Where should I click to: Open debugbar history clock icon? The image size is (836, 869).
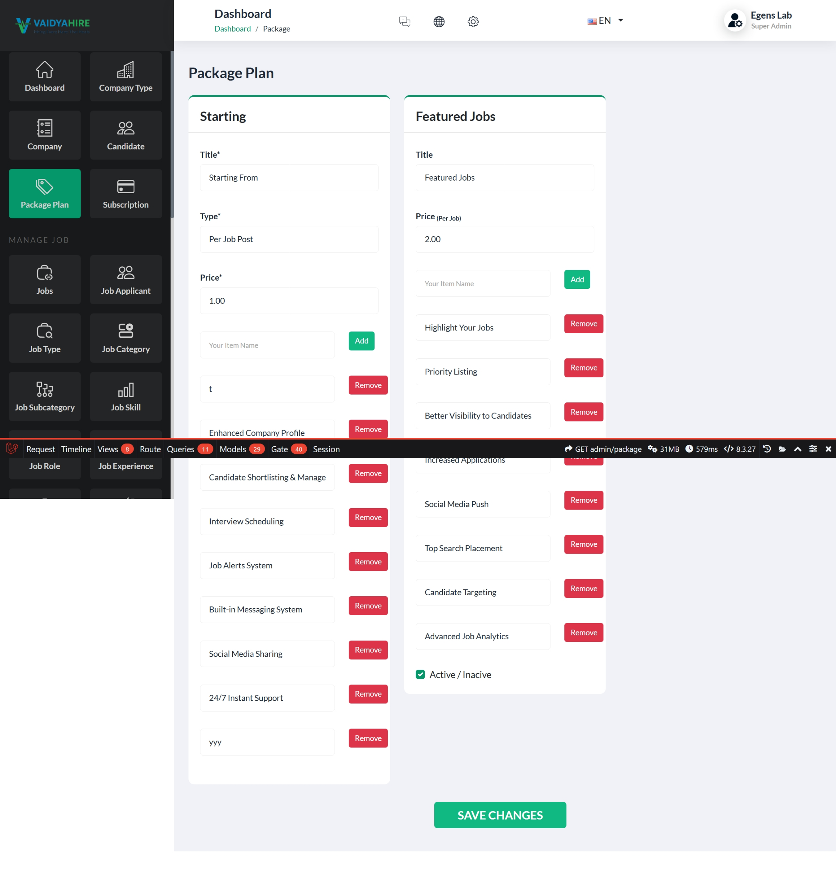(x=767, y=449)
